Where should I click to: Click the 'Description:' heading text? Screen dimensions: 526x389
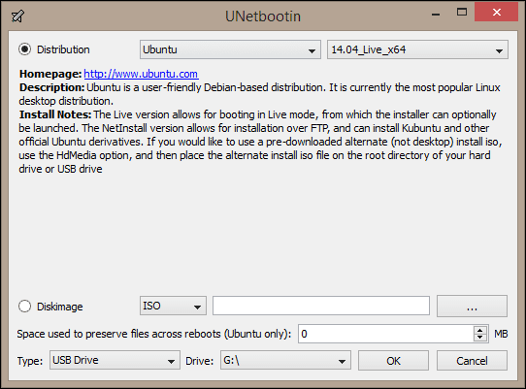[x=52, y=87]
